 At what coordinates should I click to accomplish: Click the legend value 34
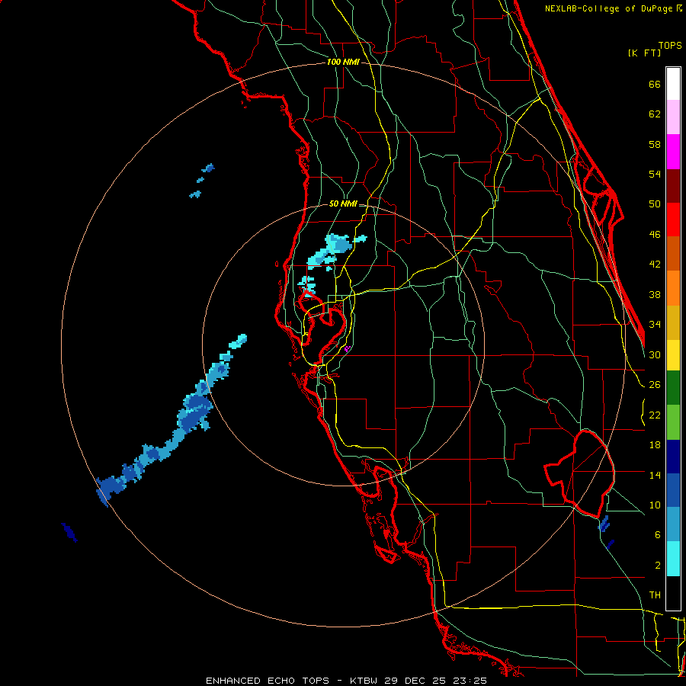(655, 325)
